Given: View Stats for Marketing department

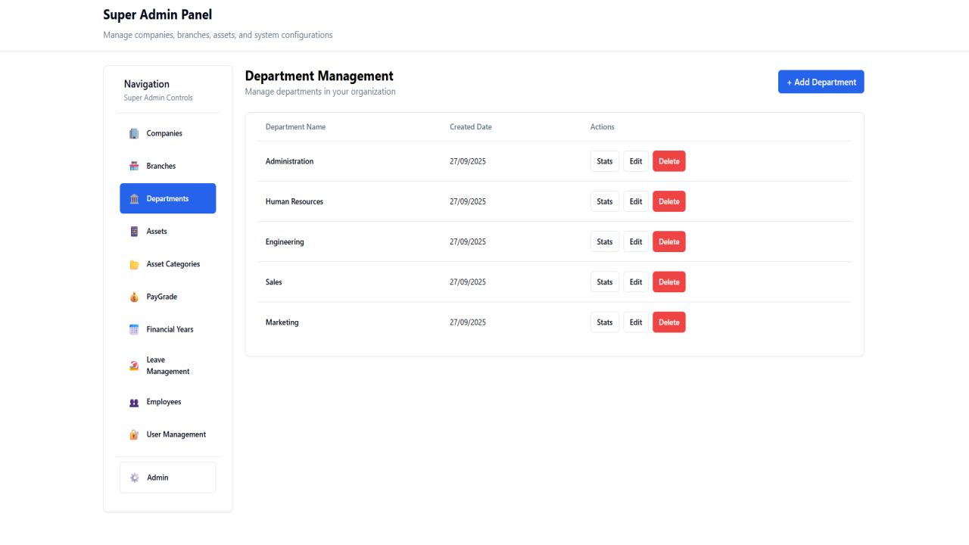Looking at the screenshot, I should 605,322.
